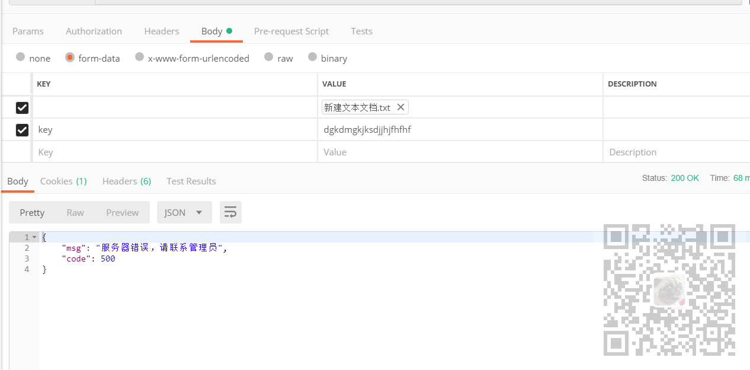The image size is (750, 370).
Task: Click the key name cell 'key'
Action: click(x=175, y=130)
